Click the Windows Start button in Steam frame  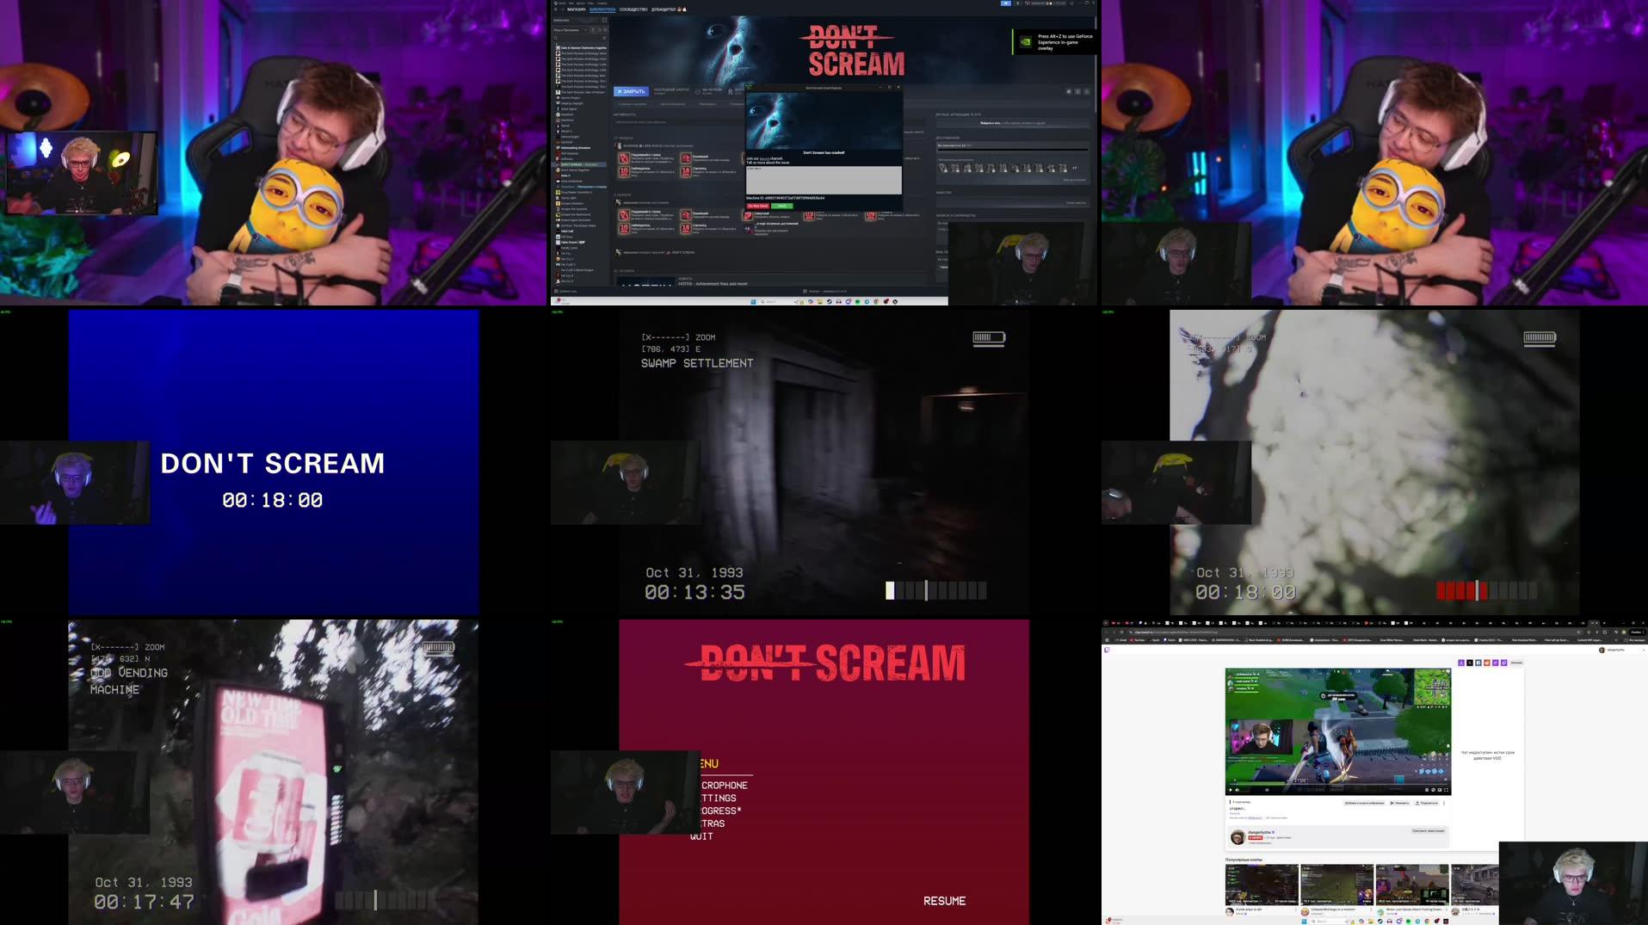(753, 302)
